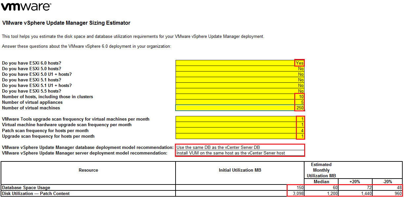Click 'Disk Utilization — Patch Content' row label
Viewport: 404px width, 198px height.
[x=36, y=193]
